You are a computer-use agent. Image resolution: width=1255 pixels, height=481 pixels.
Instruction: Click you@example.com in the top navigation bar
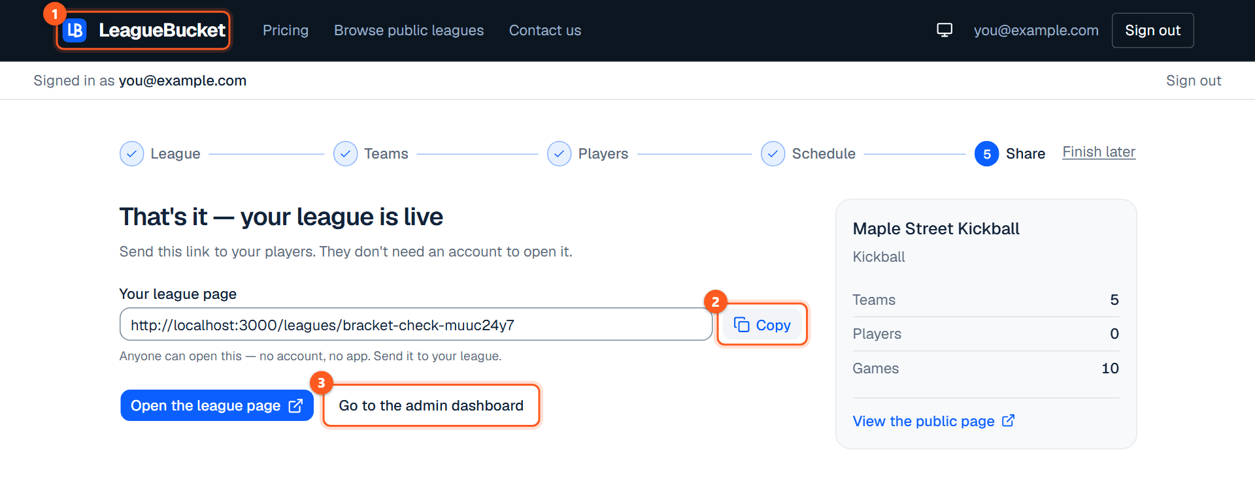[1036, 31]
